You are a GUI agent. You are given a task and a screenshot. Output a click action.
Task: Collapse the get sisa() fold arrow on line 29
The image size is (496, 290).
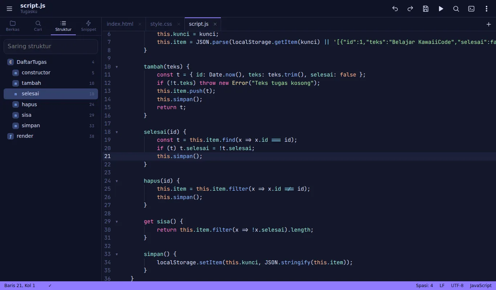pos(117,221)
